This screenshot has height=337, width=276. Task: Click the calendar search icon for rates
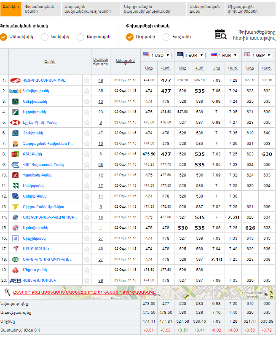(x=220, y=34)
